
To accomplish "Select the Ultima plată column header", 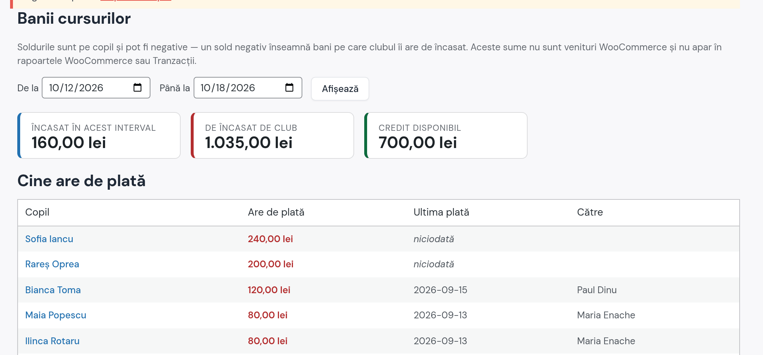I will click(441, 212).
